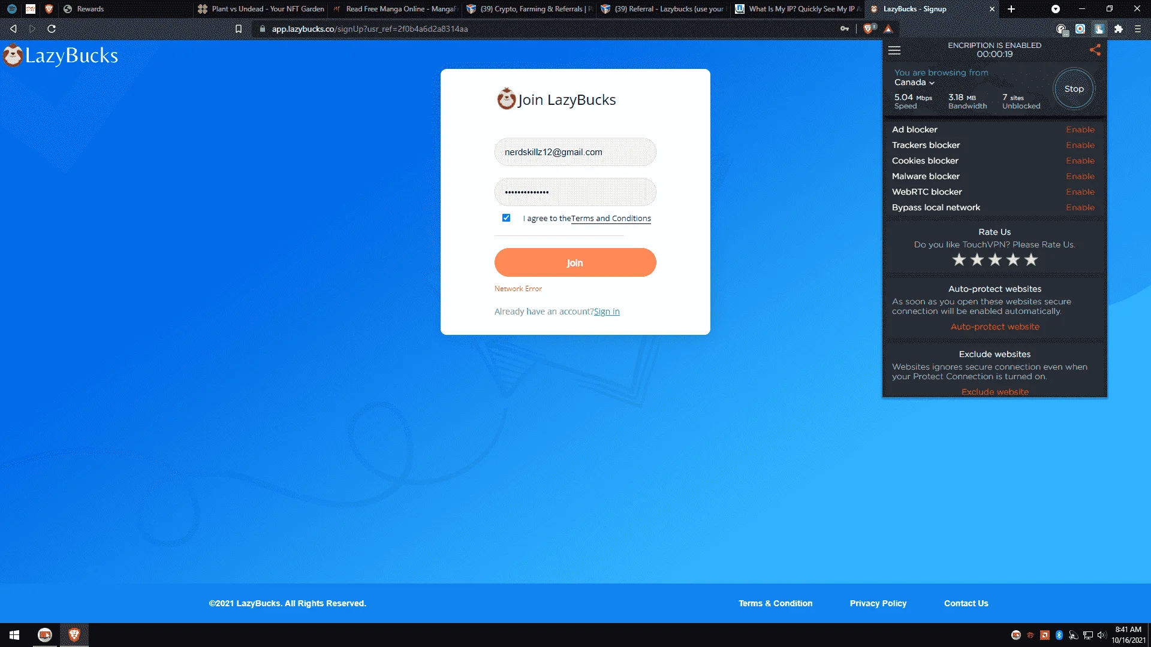The height and width of the screenshot is (647, 1151).
Task: Click the password input field
Action: point(575,192)
